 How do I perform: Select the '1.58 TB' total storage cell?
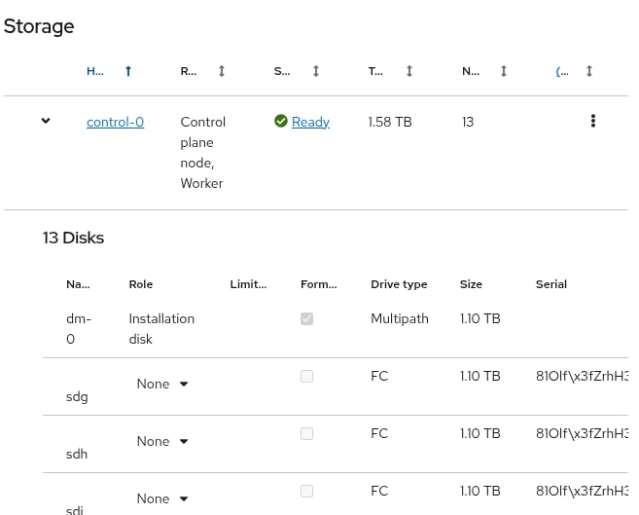390,122
